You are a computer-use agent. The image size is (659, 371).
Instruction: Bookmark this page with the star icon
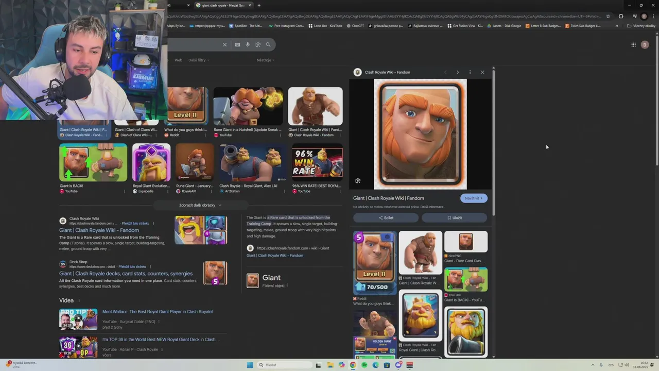tap(608, 16)
